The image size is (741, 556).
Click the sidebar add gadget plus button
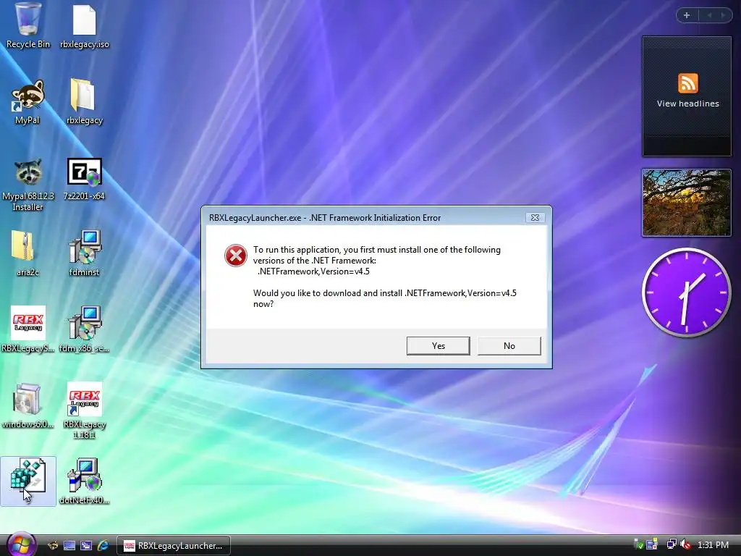(687, 15)
